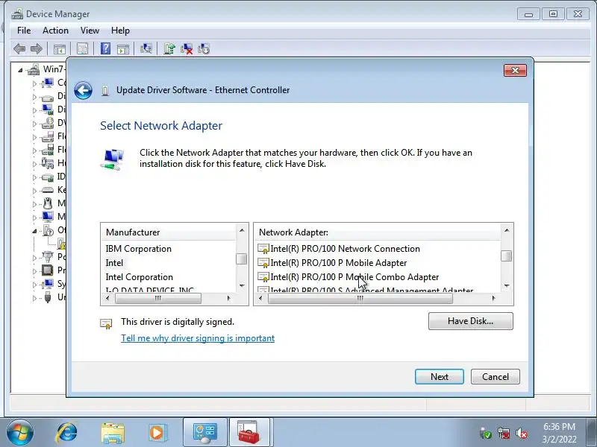The width and height of the screenshot is (597, 447).
Task: Expand the IDE controllers category triangle
Action: 34,177
